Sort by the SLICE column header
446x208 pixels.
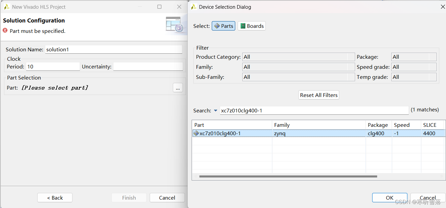[433, 125]
